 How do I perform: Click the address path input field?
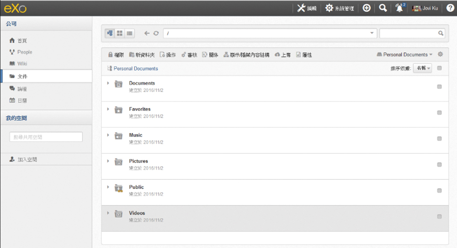pyautogui.click(x=267, y=33)
